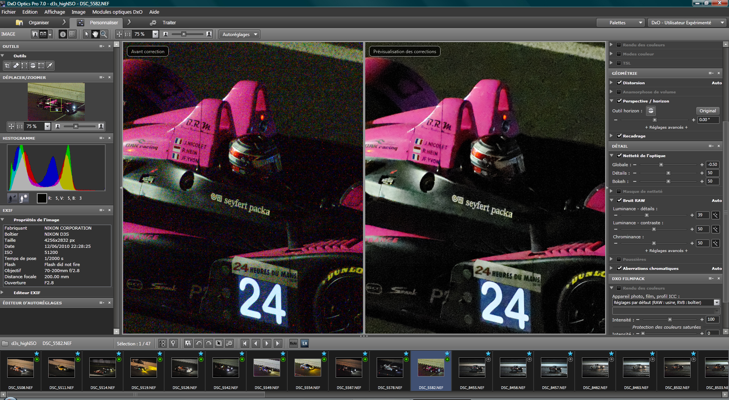The height and width of the screenshot is (400, 729).
Task: Switch to single image view mode
Action: tap(35, 34)
